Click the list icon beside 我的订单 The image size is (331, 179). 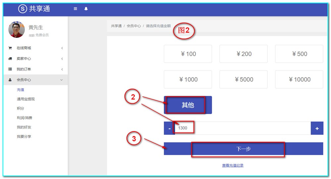click(10, 69)
